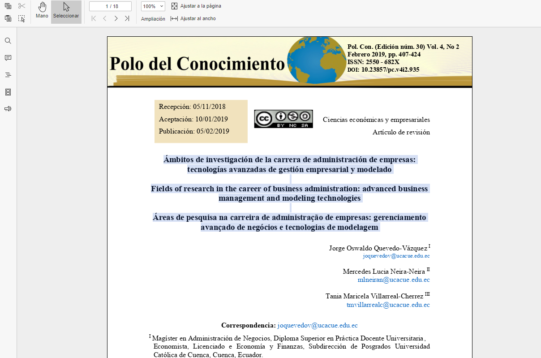Click the cut scissors icon
Screen dimensions: 541x358
(21, 6)
